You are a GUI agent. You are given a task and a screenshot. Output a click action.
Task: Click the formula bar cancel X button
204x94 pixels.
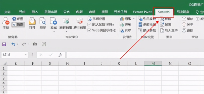[41, 55]
